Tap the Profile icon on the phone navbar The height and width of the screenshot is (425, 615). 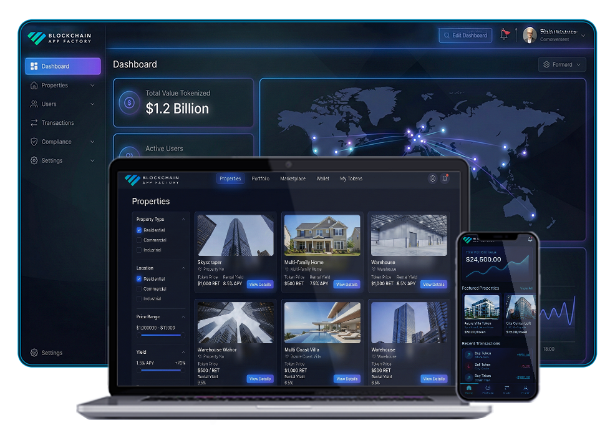click(x=526, y=388)
